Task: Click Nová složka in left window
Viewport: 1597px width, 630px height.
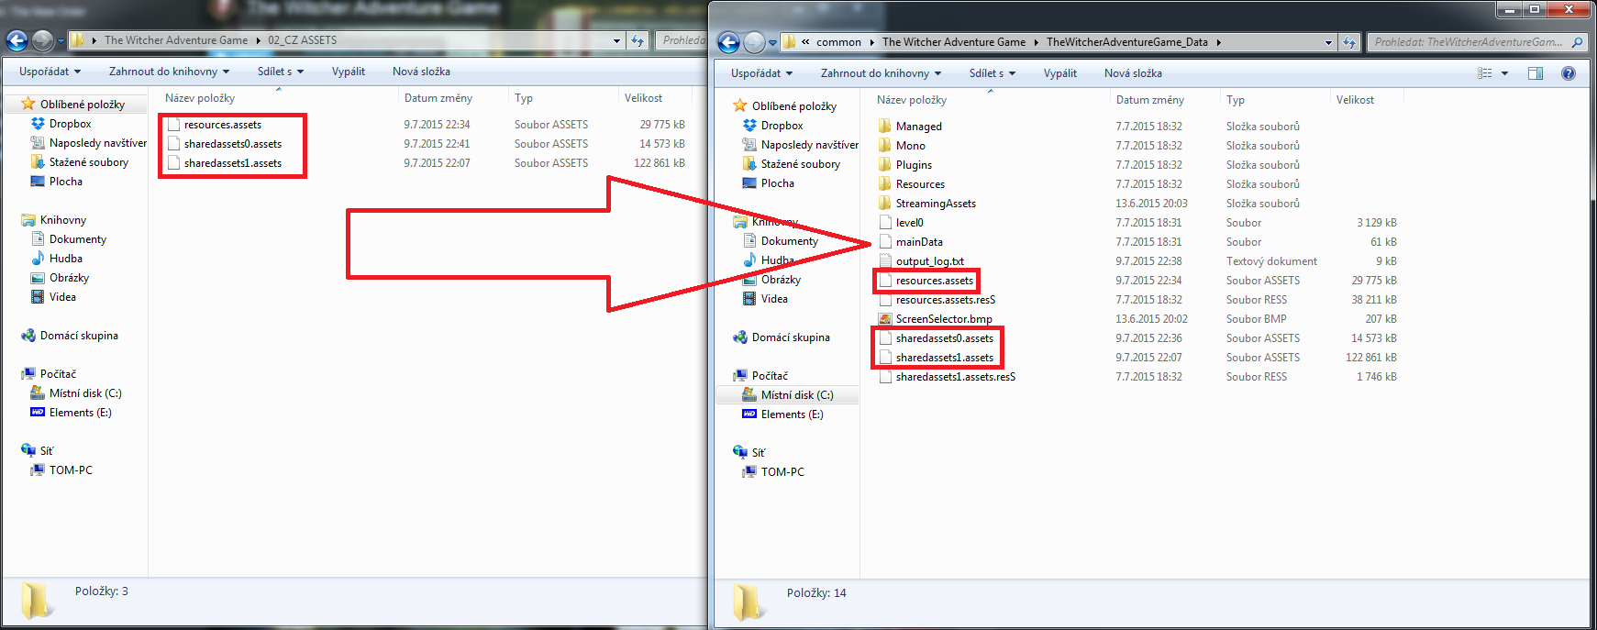Action: click(421, 72)
